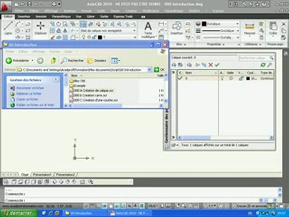Click the AutoCAD 2010 taskbar button

[x=130, y=213]
